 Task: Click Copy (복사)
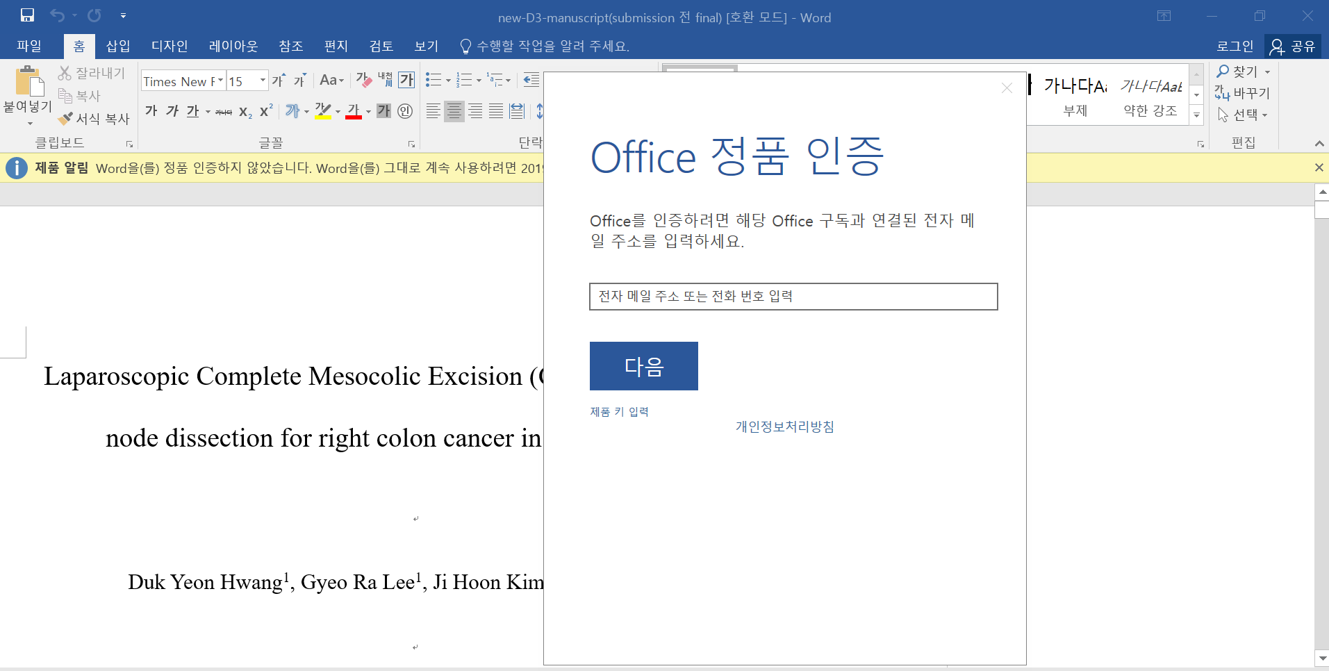tap(79, 96)
